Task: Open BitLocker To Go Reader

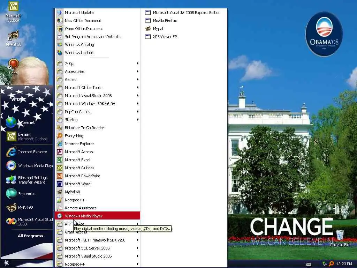Action: pyautogui.click(x=98, y=128)
